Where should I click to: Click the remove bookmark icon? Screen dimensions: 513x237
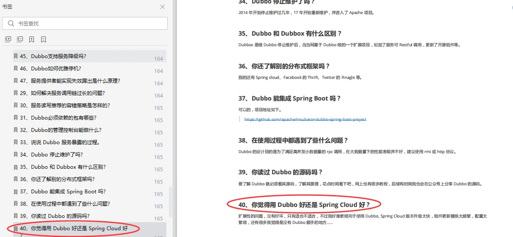pos(44,39)
